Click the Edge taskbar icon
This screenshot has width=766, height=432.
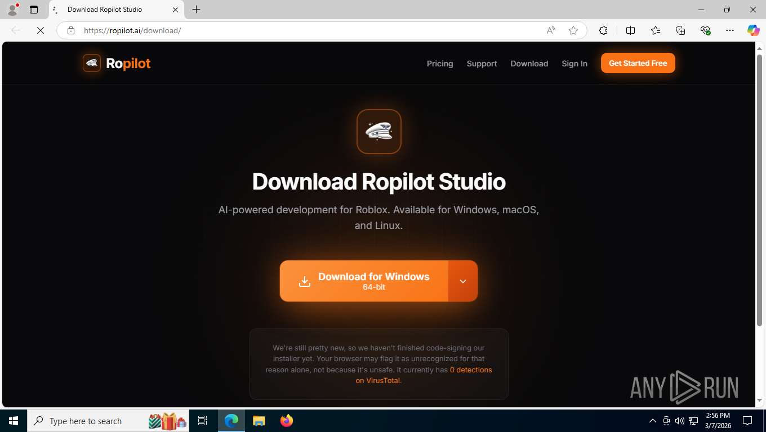[231, 421]
